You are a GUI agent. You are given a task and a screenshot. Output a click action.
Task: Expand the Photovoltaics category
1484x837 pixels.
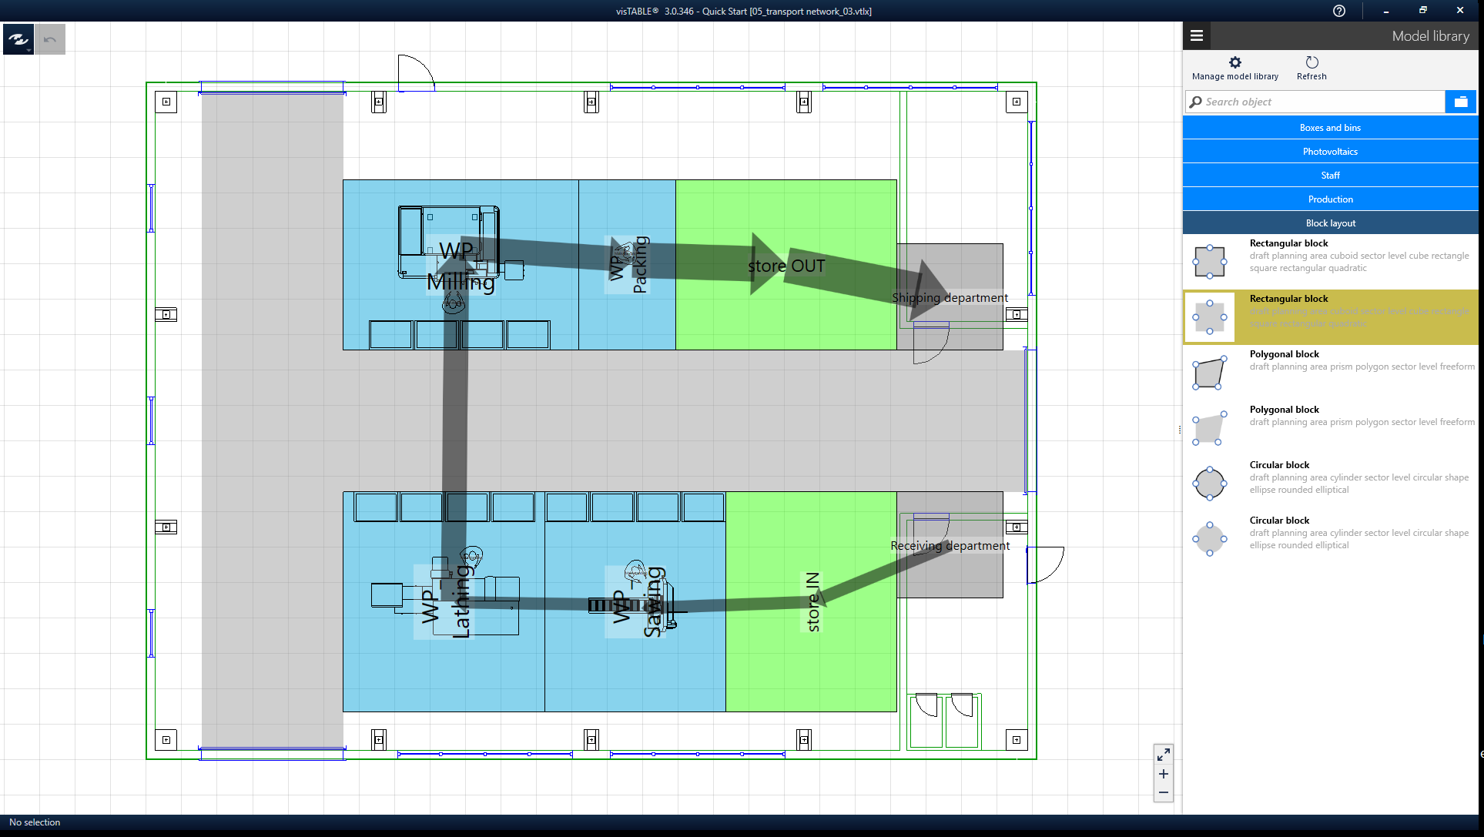(1330, 152)
